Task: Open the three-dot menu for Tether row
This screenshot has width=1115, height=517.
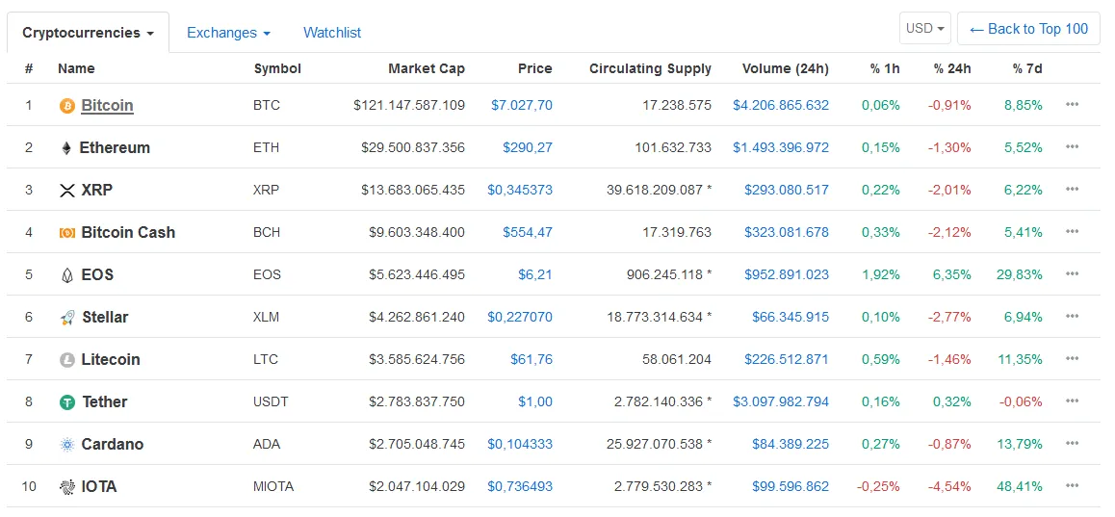Action: [x=1073, y=401]
